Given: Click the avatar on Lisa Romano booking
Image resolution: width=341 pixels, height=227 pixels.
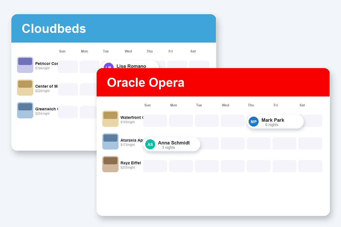Looking at the screenshot, I should pyautogui.click(x=109, y=66).
